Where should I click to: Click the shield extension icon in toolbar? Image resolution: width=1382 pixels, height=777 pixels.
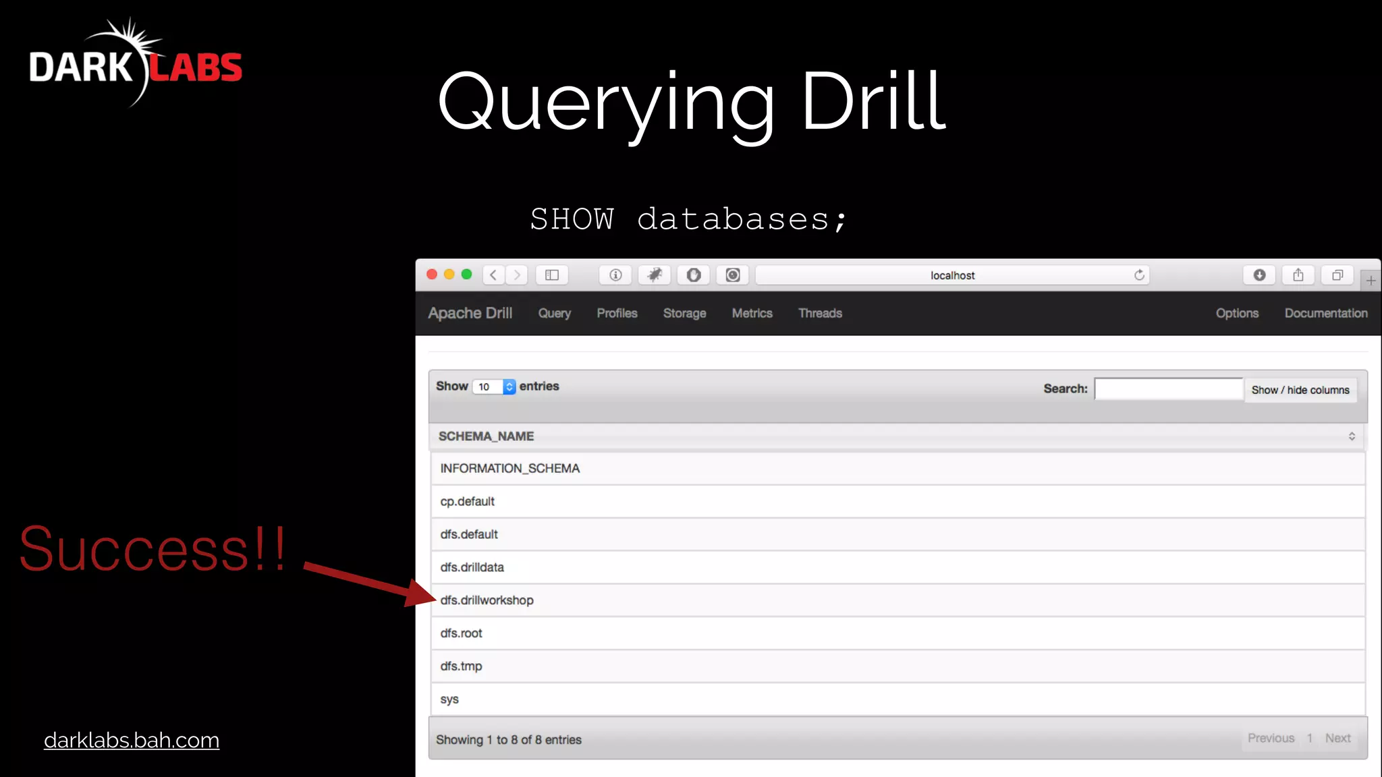(x=694, y=275)
